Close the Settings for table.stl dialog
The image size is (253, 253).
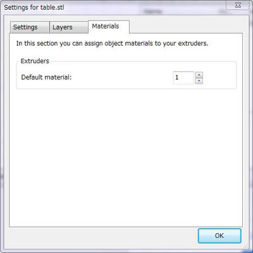pos(238,5)
